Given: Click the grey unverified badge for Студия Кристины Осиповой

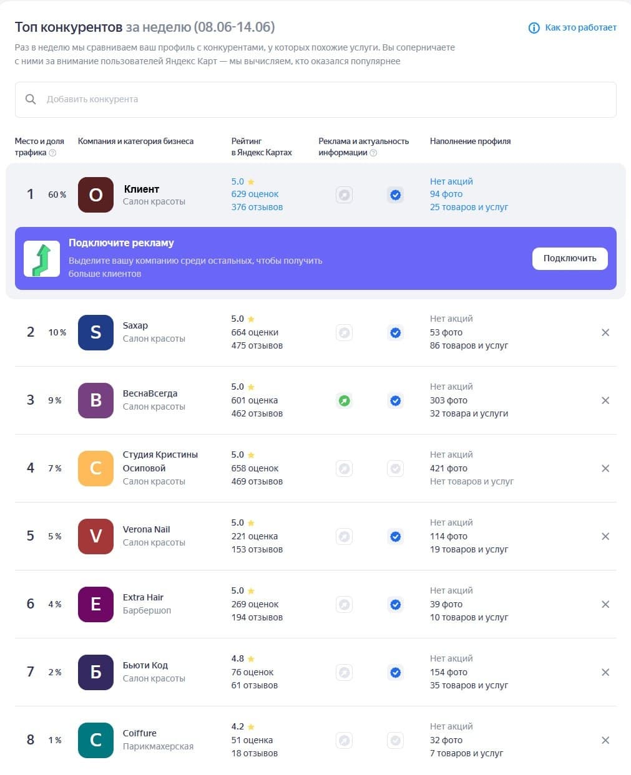Looking at the screenshot, I should 395,469.
